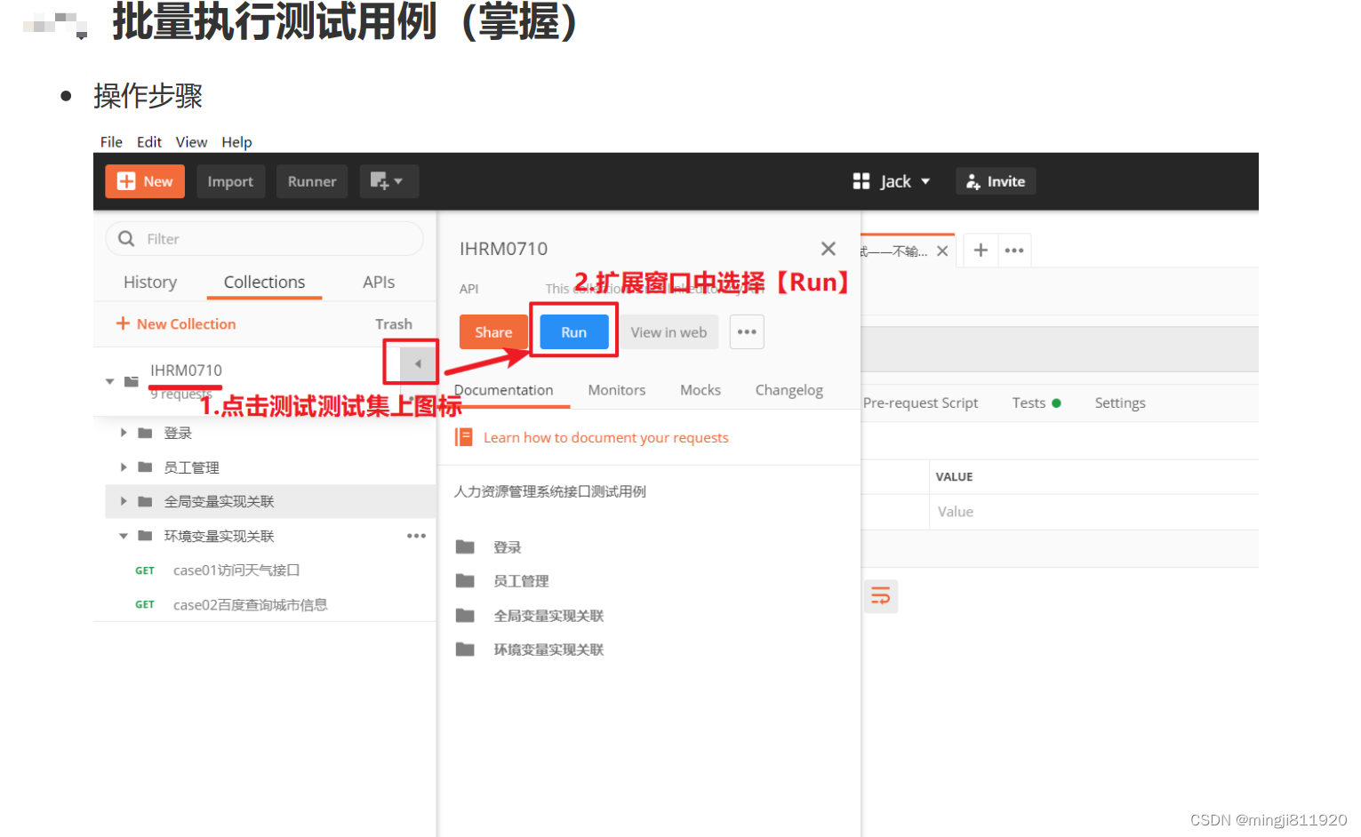
Task: Open the Edit menu
Action: point(149,142)
